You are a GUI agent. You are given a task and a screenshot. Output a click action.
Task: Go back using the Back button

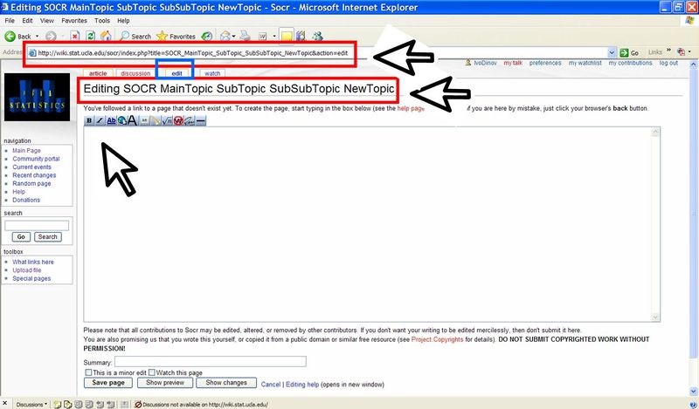(17, 37)
